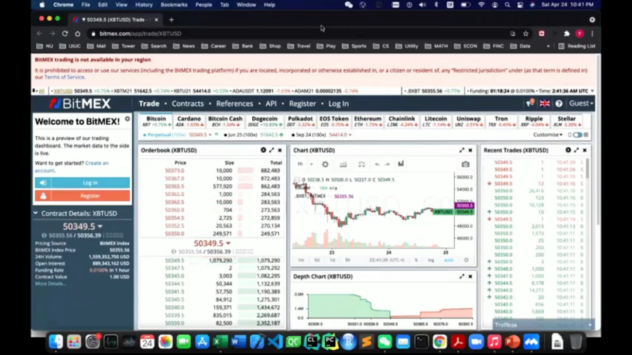Screen dimensions: 632x355
Task: Click the compare symbols scale icon
Action: 362,164
